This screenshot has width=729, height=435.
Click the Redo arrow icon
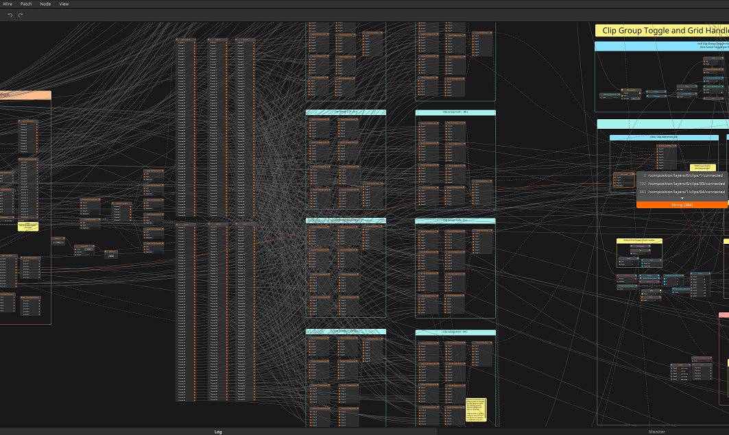tap(21, 15)
